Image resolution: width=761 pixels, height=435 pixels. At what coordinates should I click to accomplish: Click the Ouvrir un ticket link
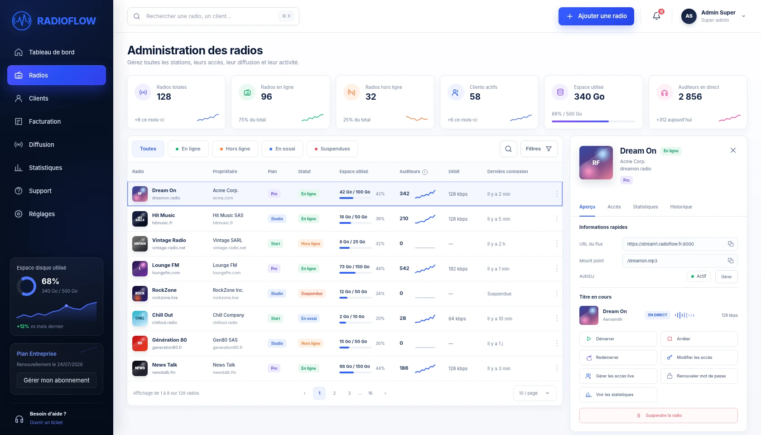(46, 422)
